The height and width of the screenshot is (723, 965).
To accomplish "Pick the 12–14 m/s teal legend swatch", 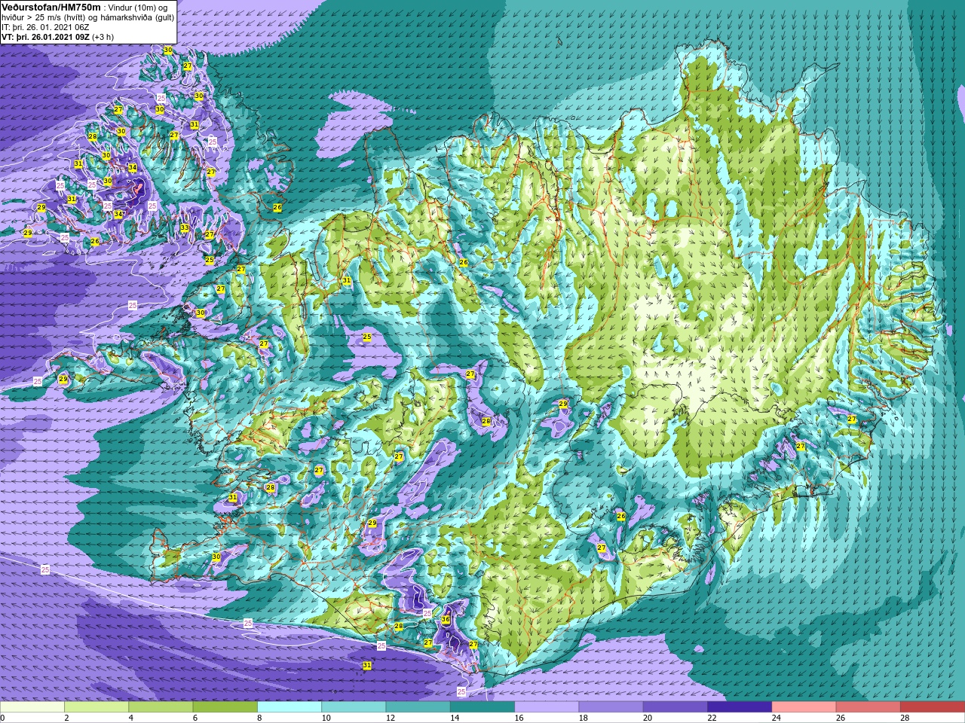I will pyautogui.click(x=418, y=707).
